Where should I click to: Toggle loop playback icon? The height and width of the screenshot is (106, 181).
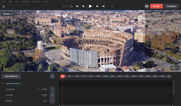[x=71, y=6]
